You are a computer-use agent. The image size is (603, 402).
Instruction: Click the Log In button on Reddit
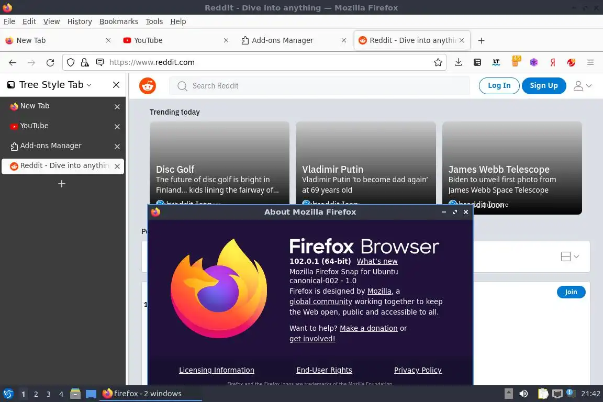click(x=499, y=86)
